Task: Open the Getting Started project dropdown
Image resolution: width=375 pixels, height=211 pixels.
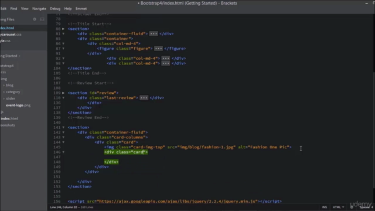Action: point(10,56)
